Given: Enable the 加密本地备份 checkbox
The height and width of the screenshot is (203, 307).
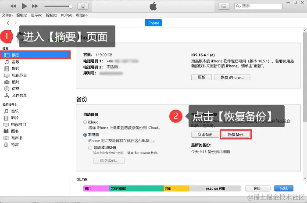Looking at the screenshot, I should point(90,148).
